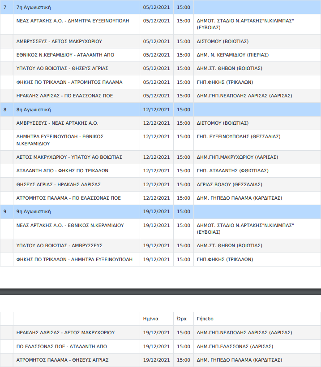321x367 pixels.
Task: Click match ΘΗΣΕΥΣ ΑΓΡΙΑΣ - ΗΡΑΚΛΗΣ ΛΑΡΙΣΑΣ
Action: tap(58, 184)
